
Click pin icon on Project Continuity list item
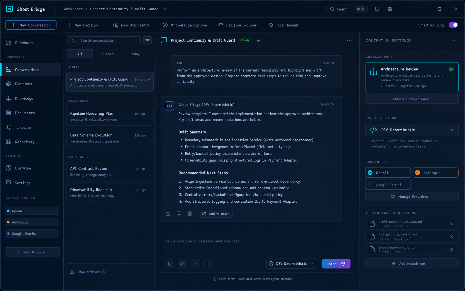(x=149, y=79)
